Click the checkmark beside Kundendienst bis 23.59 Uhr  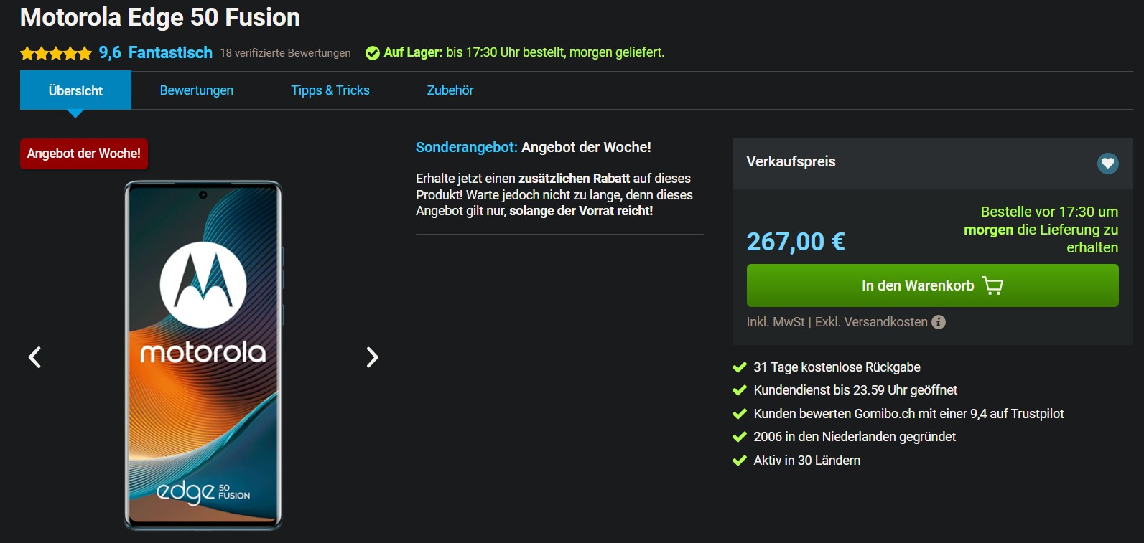click(739, 390)
